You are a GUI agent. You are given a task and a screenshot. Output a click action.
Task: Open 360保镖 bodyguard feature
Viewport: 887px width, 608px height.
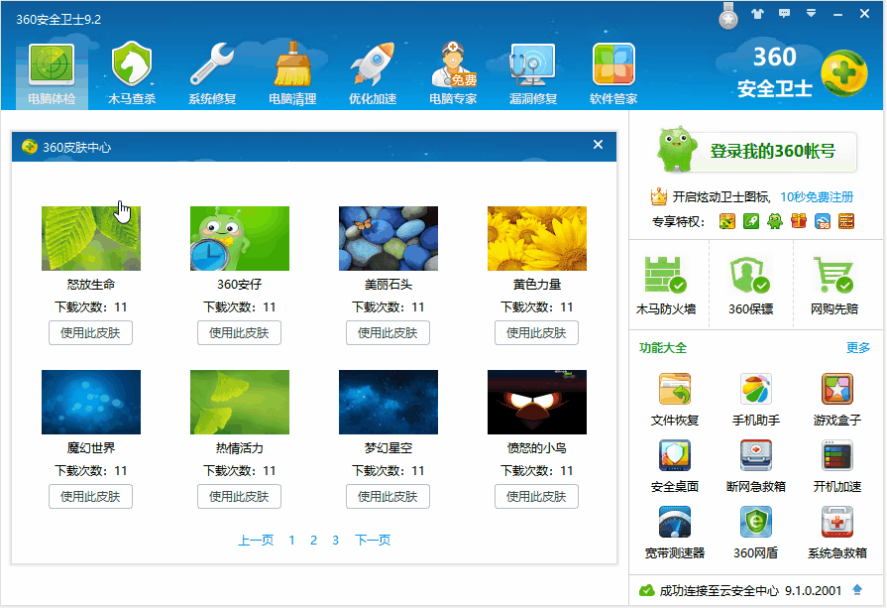click(750, 286)
